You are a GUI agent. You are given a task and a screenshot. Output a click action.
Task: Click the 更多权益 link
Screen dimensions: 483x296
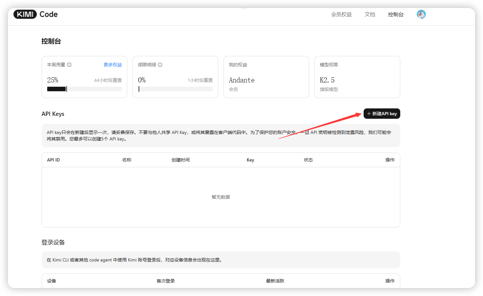tap(113, 65)
